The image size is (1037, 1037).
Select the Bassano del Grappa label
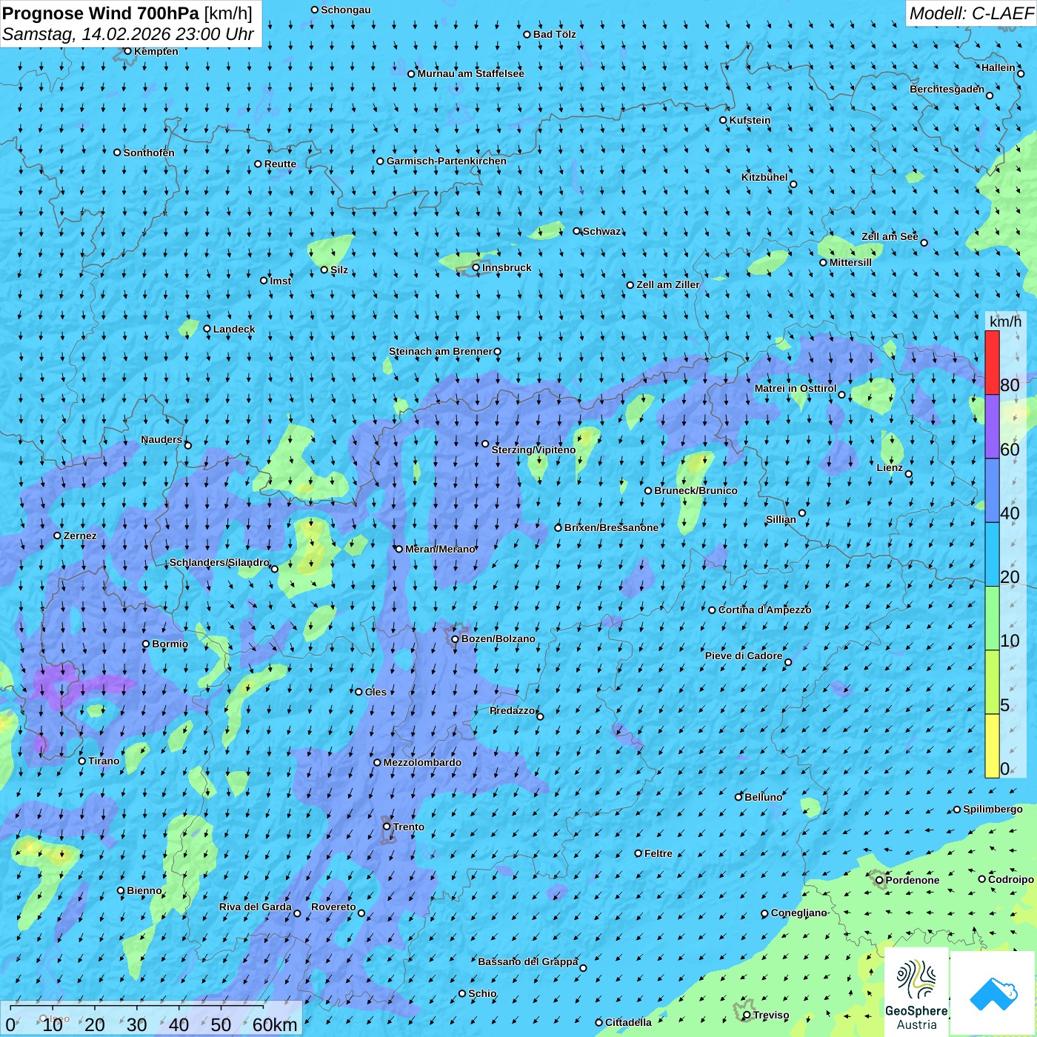[527, 961]
